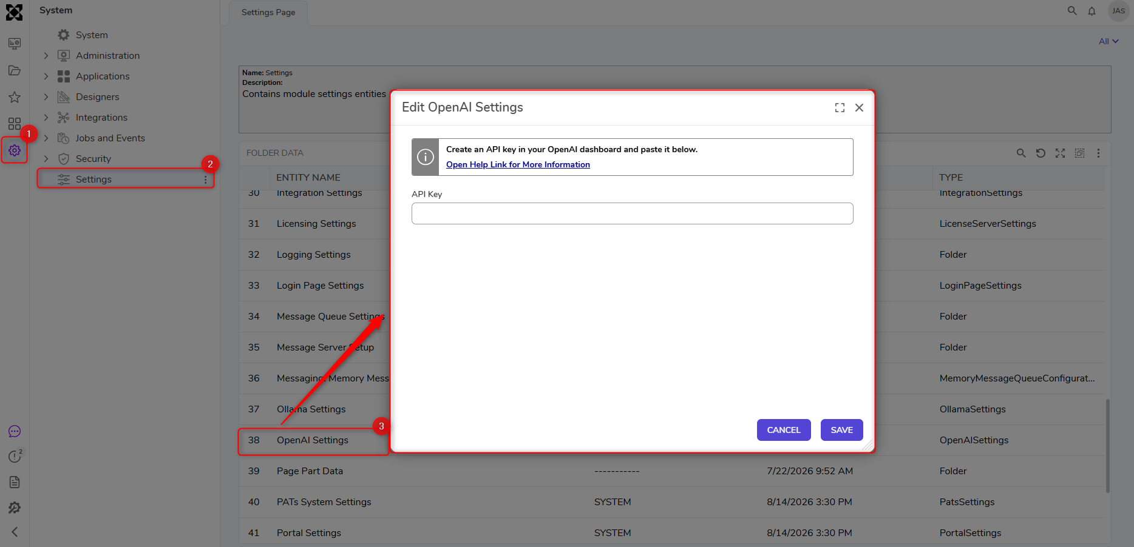Open the monitor dashboard icon in left rail
The height and width of the screenshot is (547, 1134).
15,44
